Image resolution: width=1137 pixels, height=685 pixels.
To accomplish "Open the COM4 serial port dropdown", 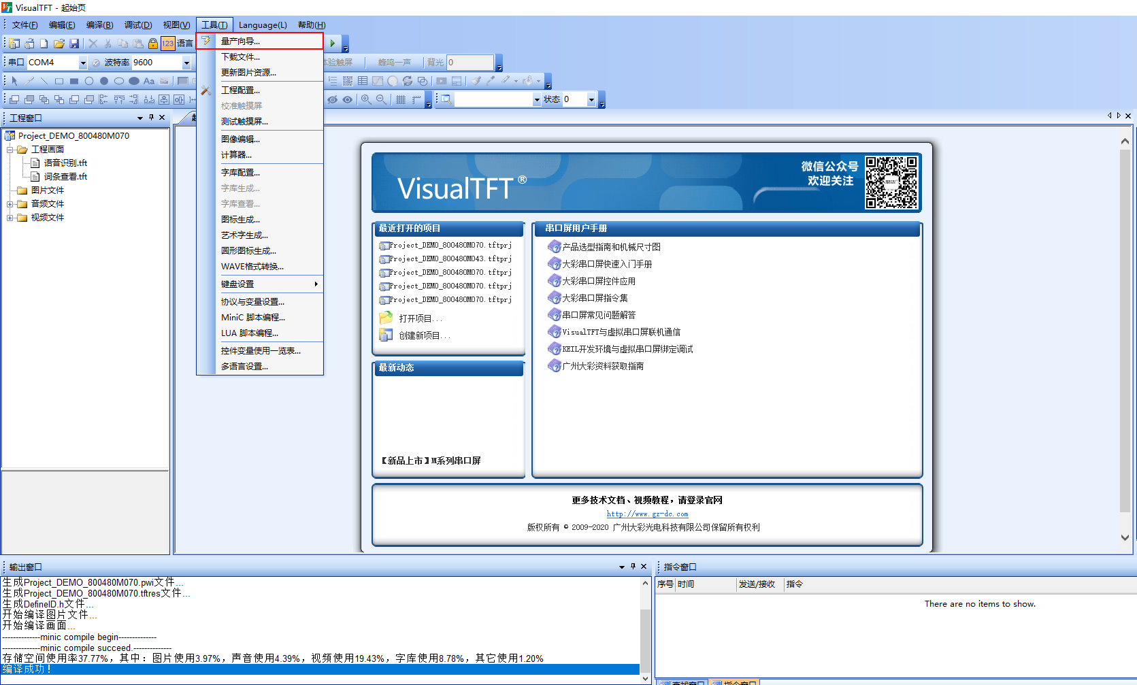I will pos(83,63).
